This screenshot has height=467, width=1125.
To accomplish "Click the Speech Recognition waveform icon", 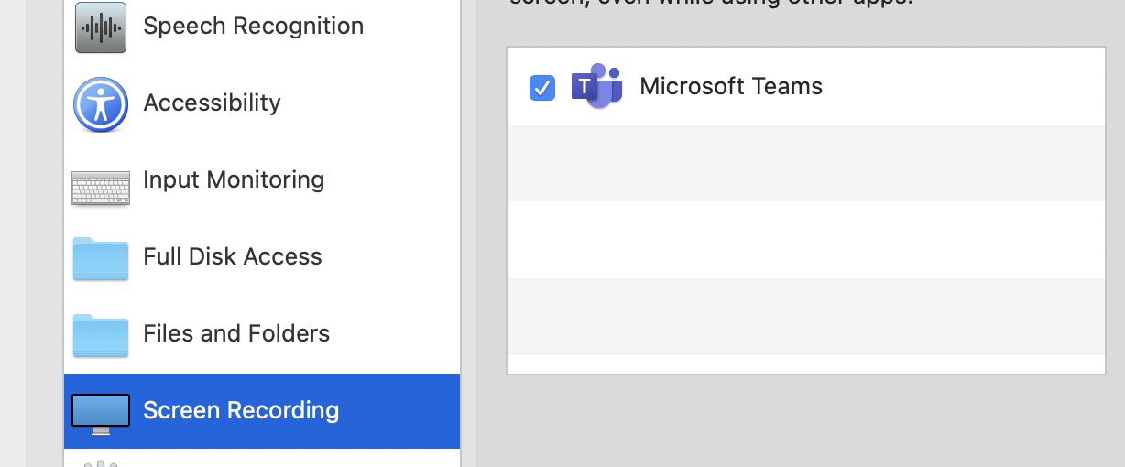I will click(x=101, y=27).
